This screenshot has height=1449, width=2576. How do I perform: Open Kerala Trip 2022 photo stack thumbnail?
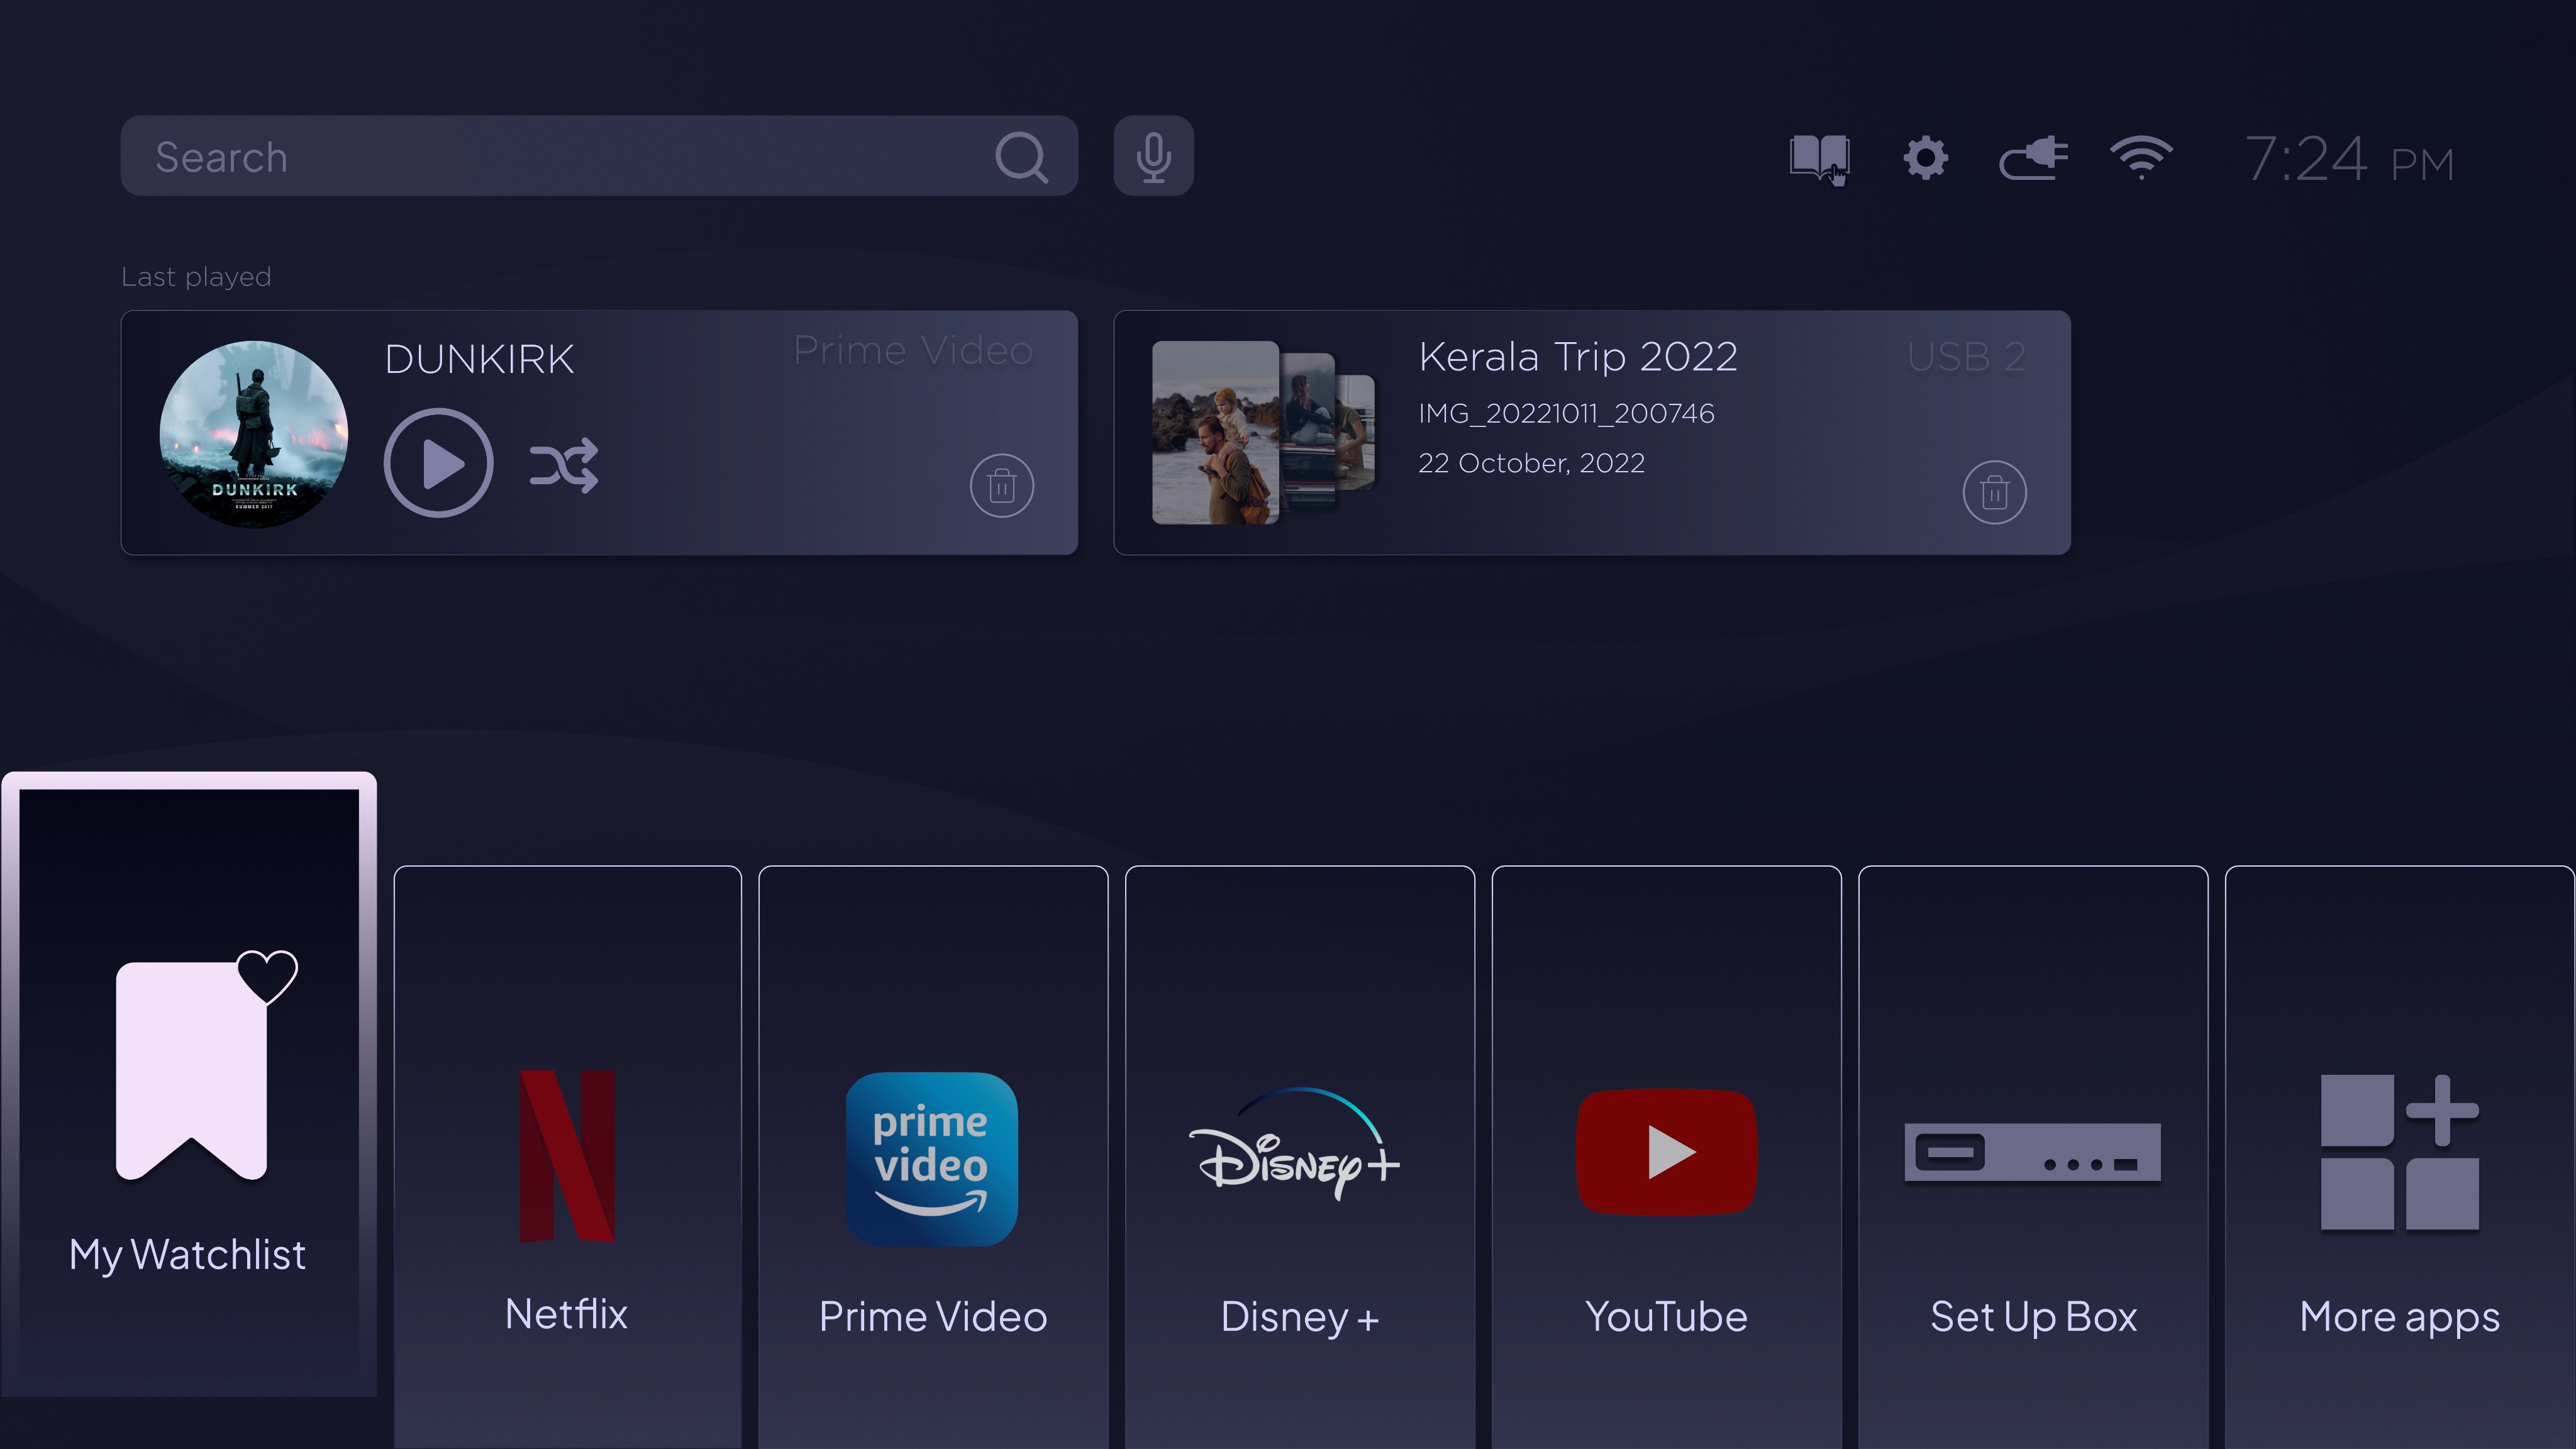1263,432
